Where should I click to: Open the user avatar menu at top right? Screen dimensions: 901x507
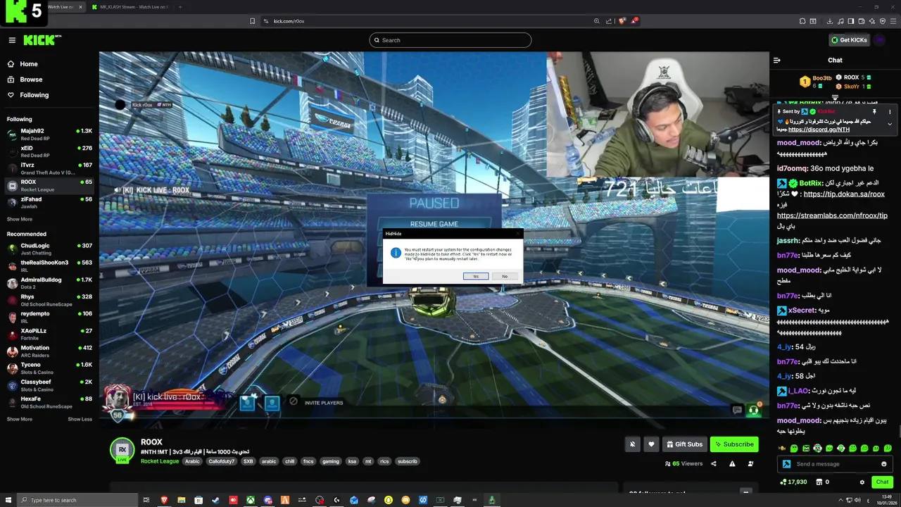click(880, 40)
